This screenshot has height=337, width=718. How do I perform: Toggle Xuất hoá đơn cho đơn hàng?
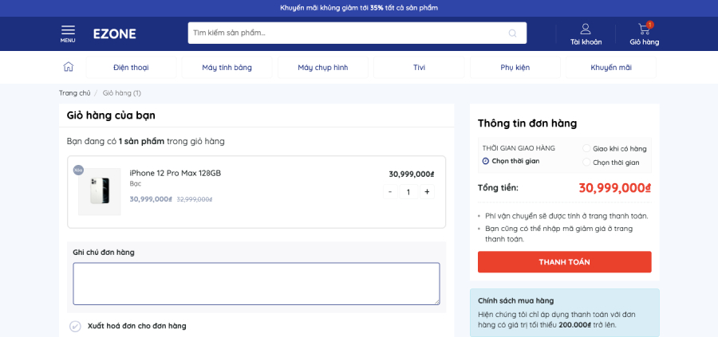coord(75,326)
